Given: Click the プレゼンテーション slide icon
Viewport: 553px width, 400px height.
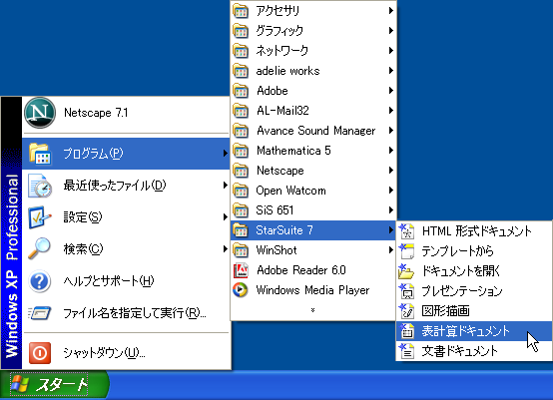Looking at the screenshot, I should tap(406, 291).
